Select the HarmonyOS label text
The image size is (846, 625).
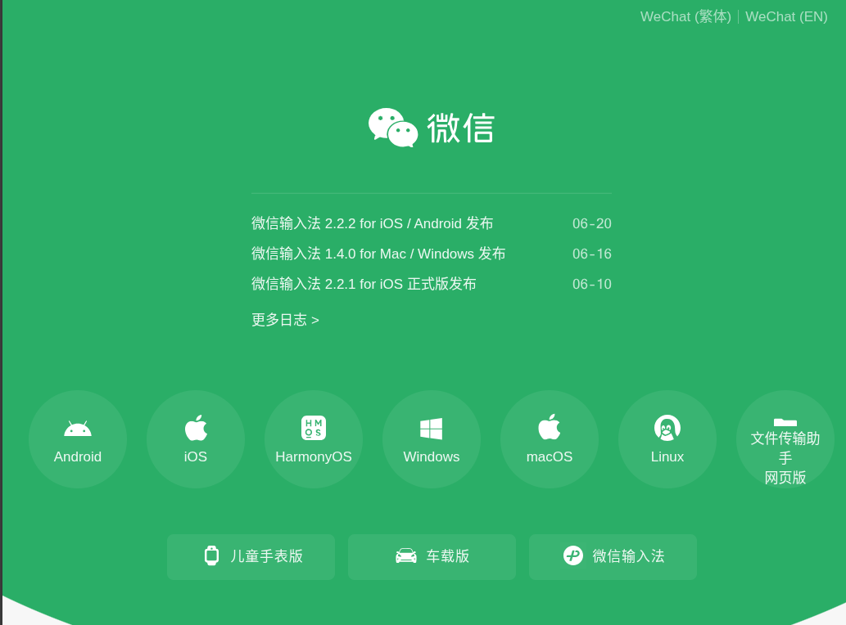coord(314,457)
